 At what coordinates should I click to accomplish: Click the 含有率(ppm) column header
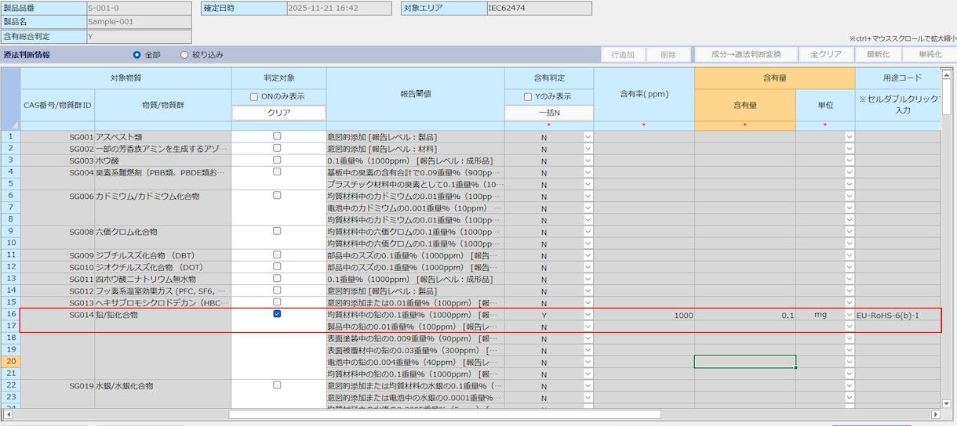tap(644, 95)
